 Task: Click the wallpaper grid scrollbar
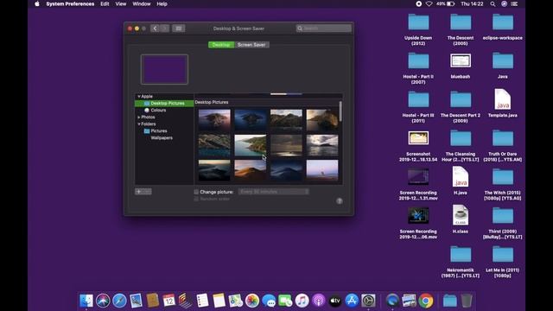coord(340,111)
